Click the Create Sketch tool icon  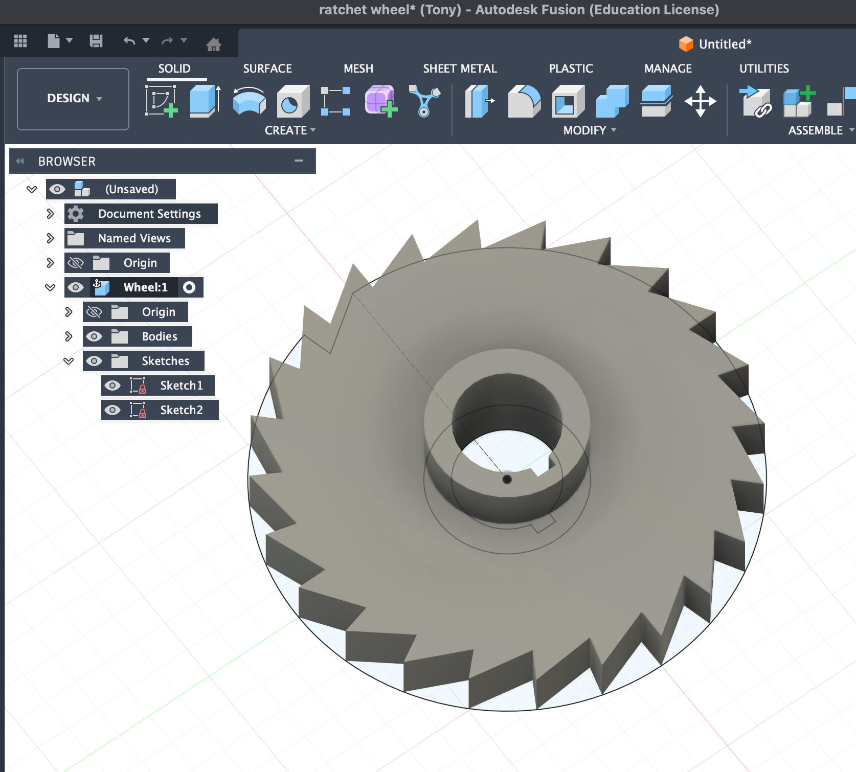click(161, 101)
